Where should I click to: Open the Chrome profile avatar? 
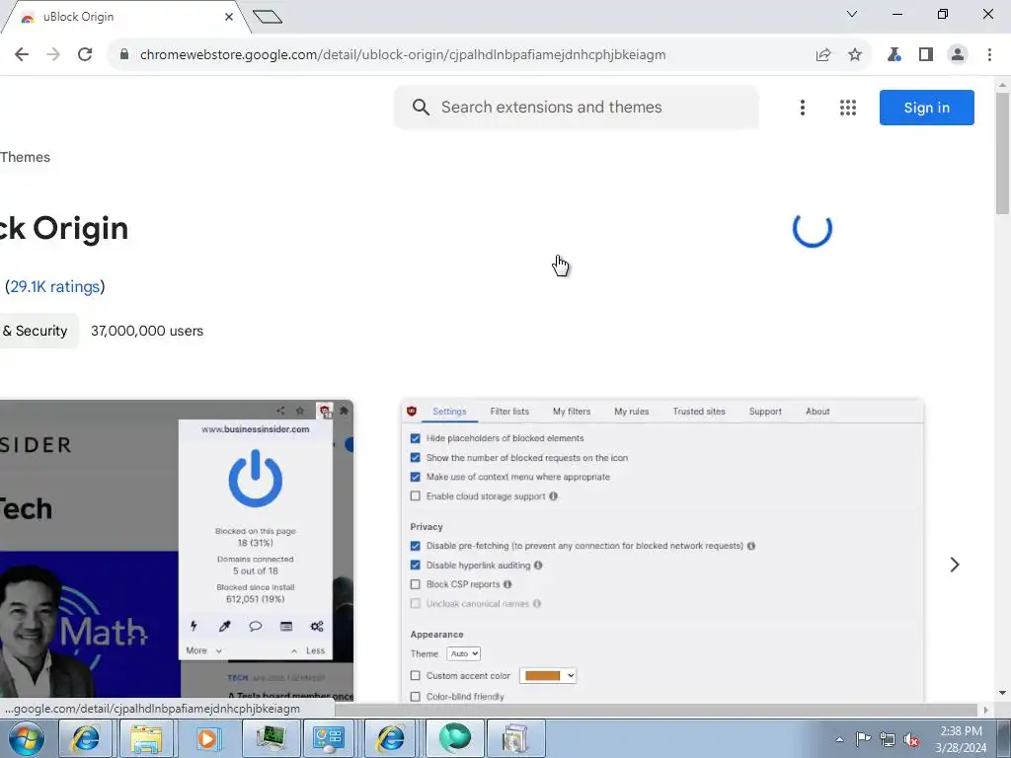(958, 55)
